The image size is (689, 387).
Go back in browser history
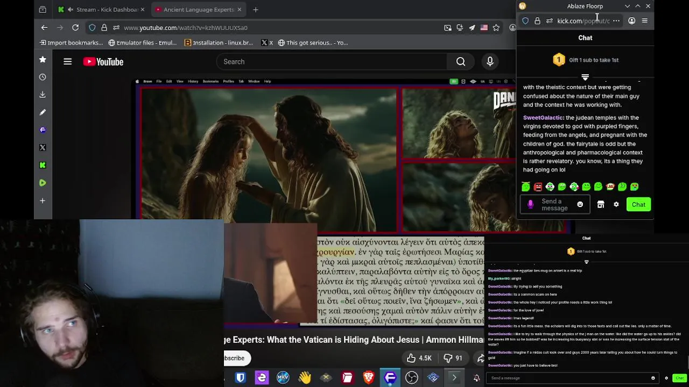click(x=44, y=27)
